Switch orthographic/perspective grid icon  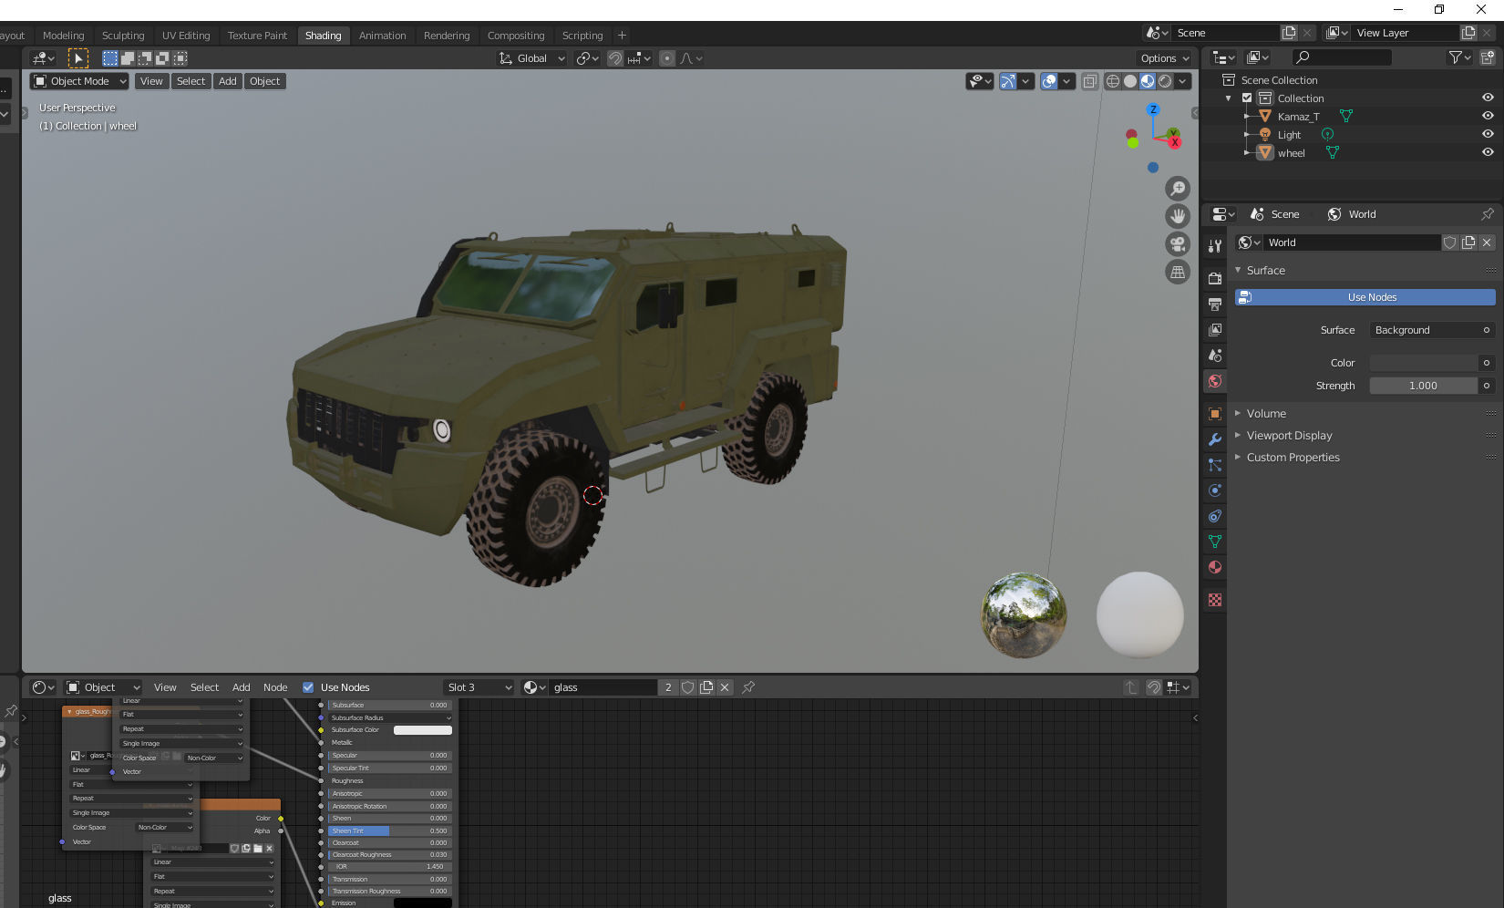(x=1178, y=272)
